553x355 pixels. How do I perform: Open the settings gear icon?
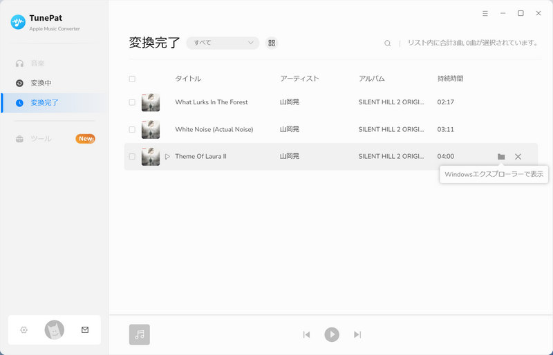pos(24,330)
